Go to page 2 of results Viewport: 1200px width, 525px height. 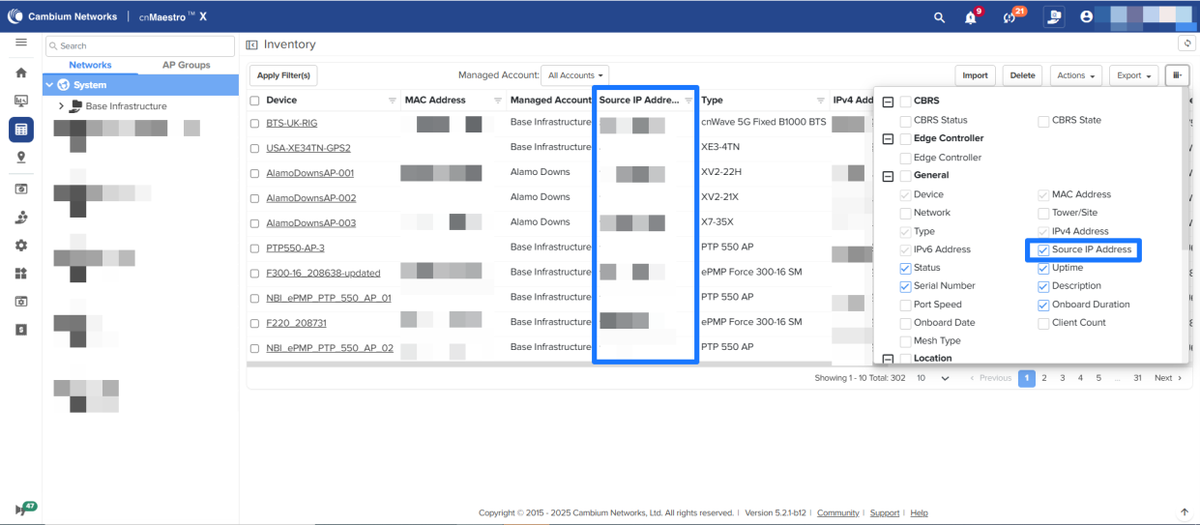(1044, 378)
